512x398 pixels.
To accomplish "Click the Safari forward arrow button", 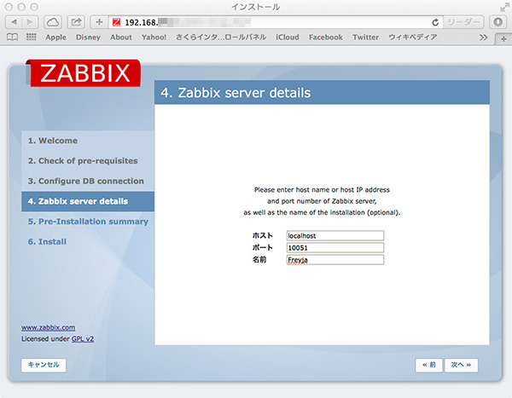I will 32,21.
